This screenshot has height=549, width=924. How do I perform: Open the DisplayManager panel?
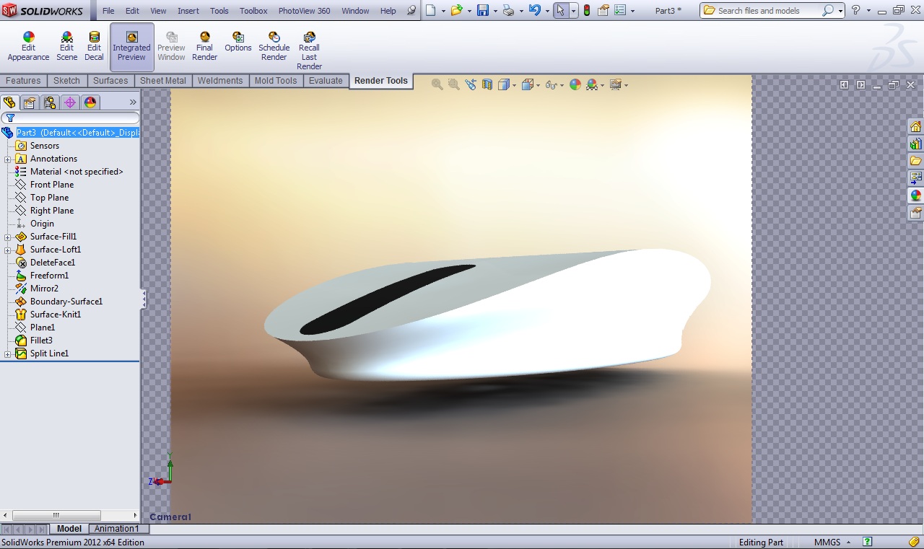click(x=90, y=102)
